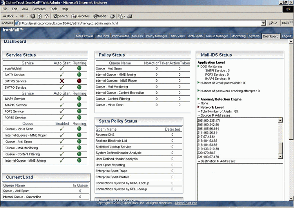Click the running light for IMAP4S Service
The image size is (294, 208).
[79, 105]
